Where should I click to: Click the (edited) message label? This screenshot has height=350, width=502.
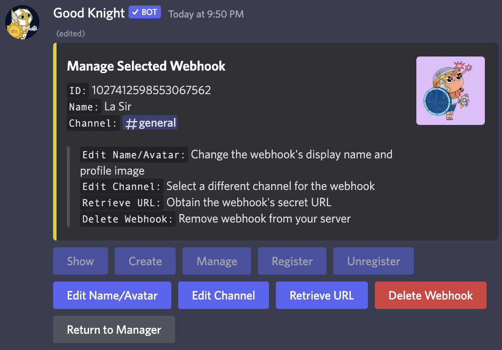[x=70, y=34]
